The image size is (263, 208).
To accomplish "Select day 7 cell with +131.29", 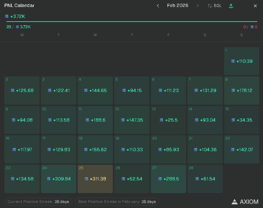I will pyautogui.click(x=205, y=91).
